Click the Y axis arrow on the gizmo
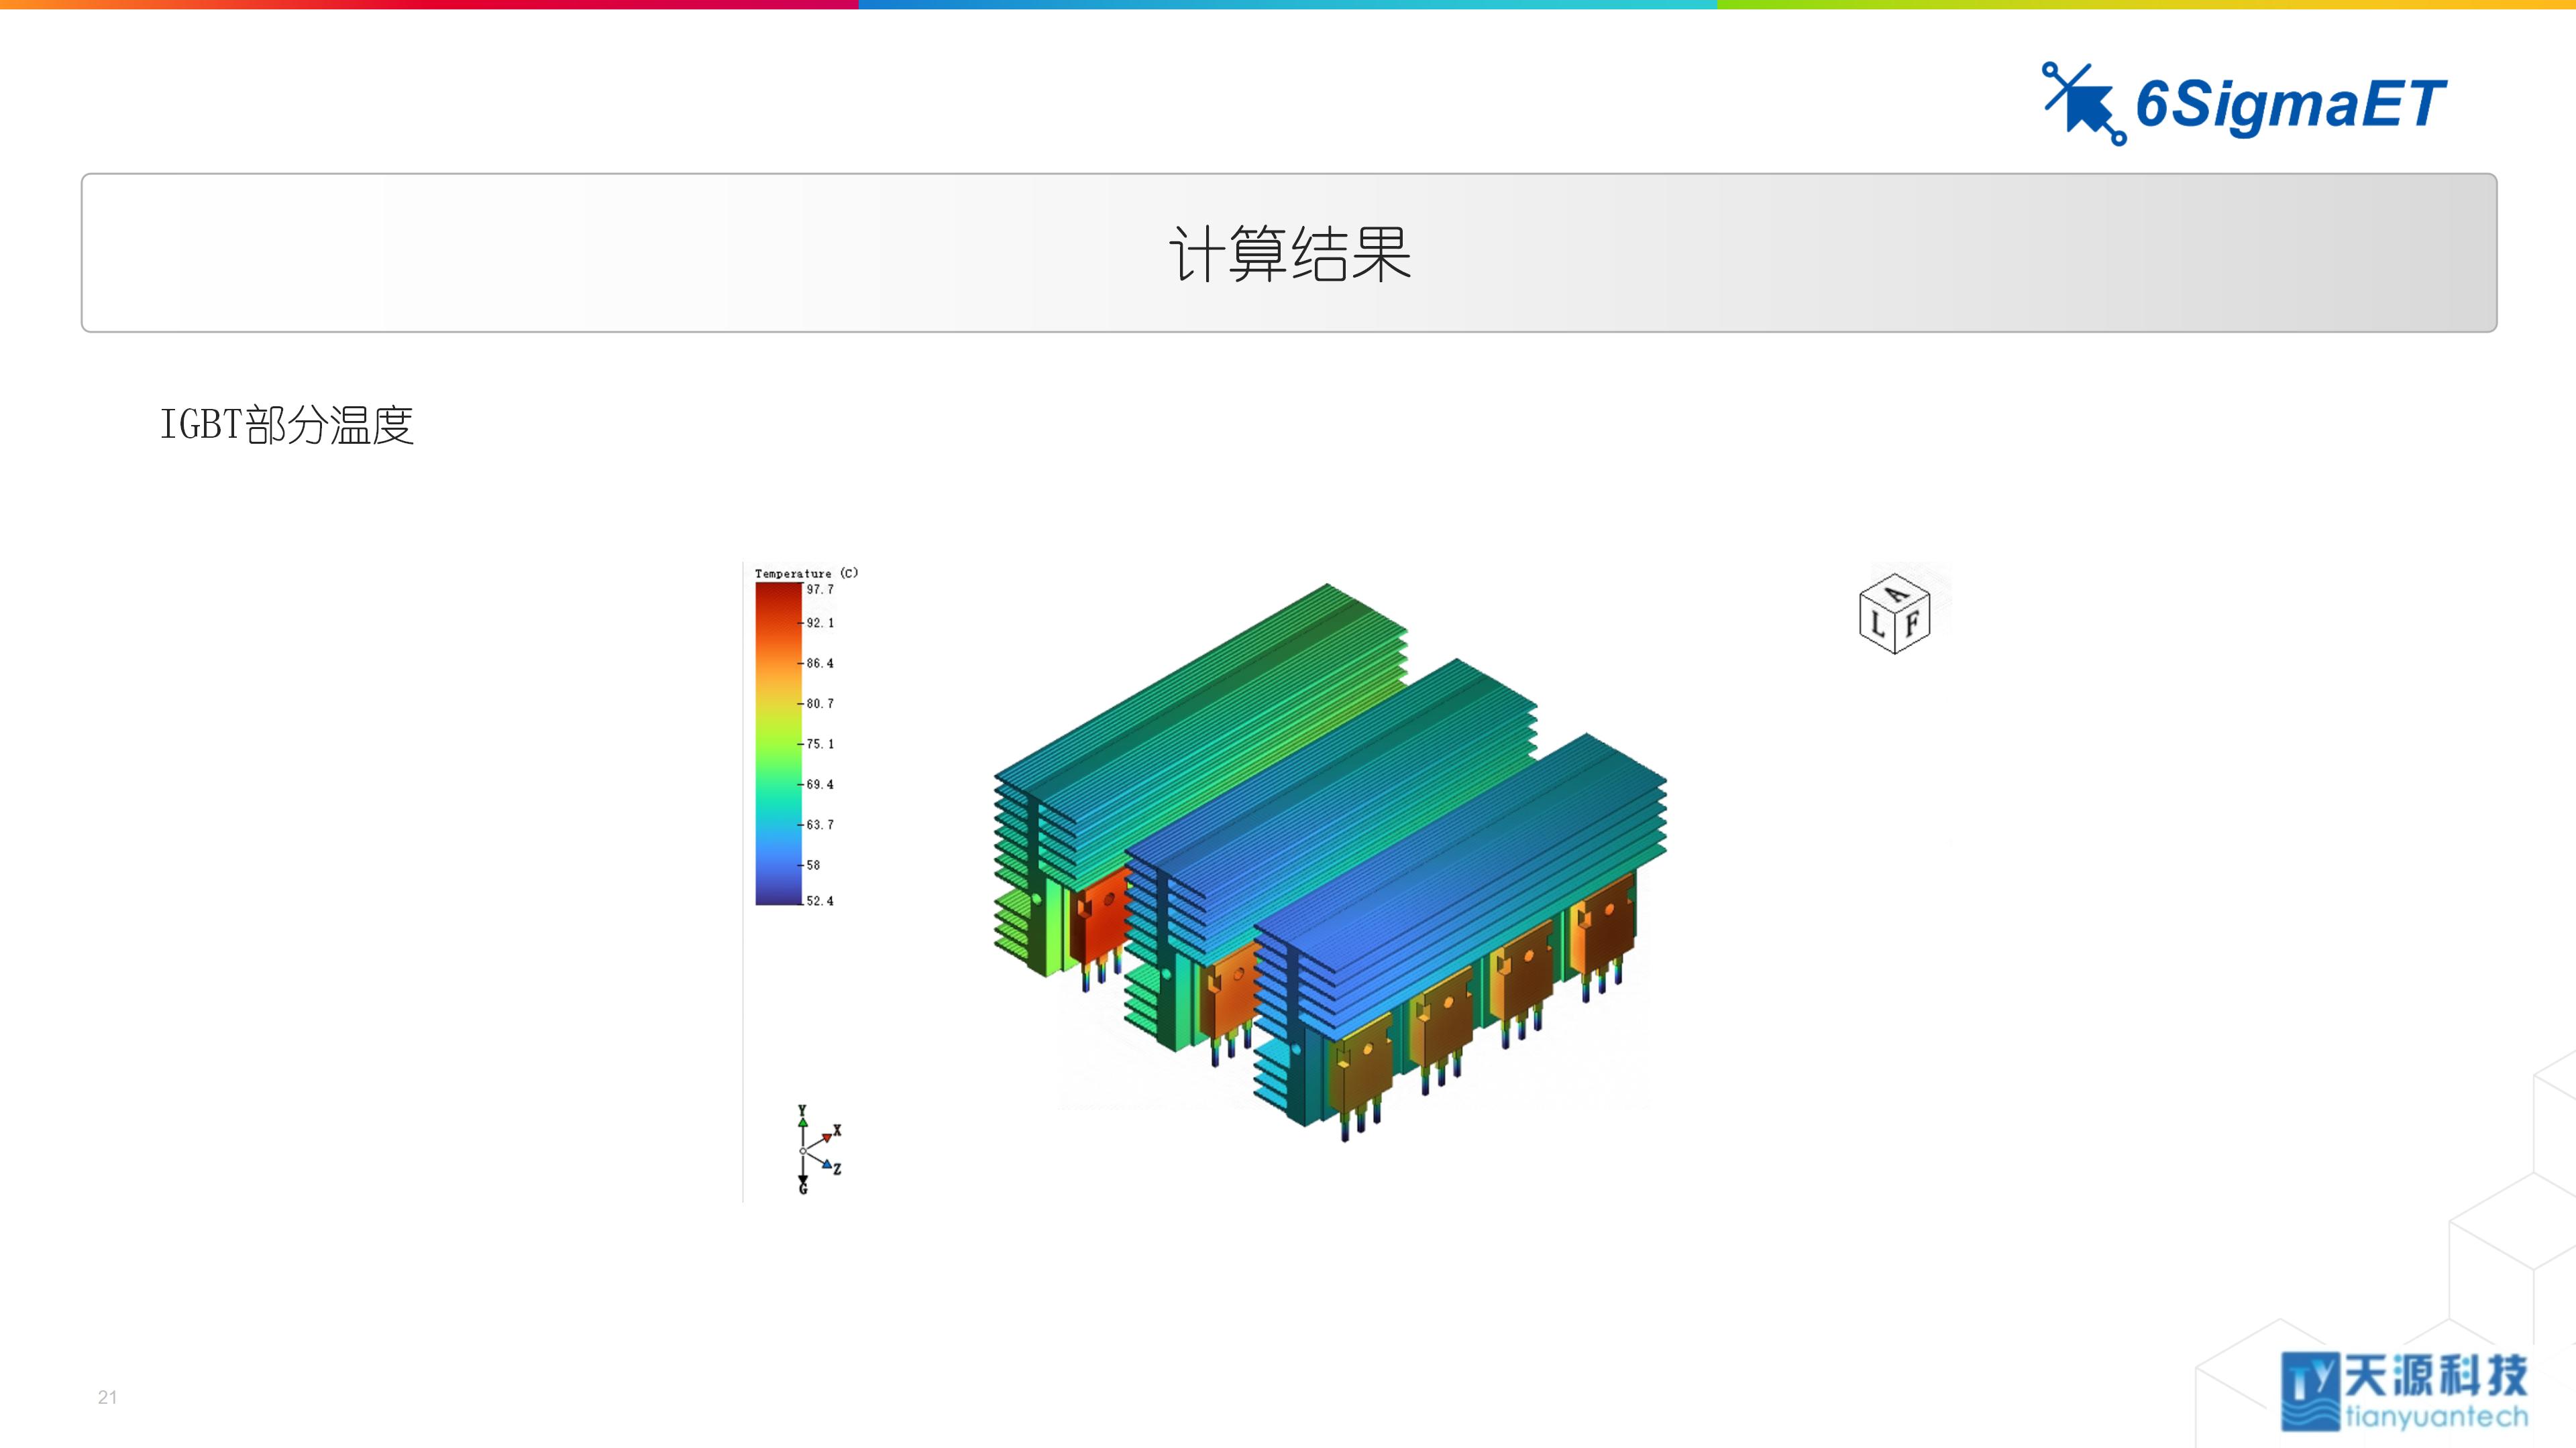Screen dimensions: 2576x1448 click(x=804, y=1124)
